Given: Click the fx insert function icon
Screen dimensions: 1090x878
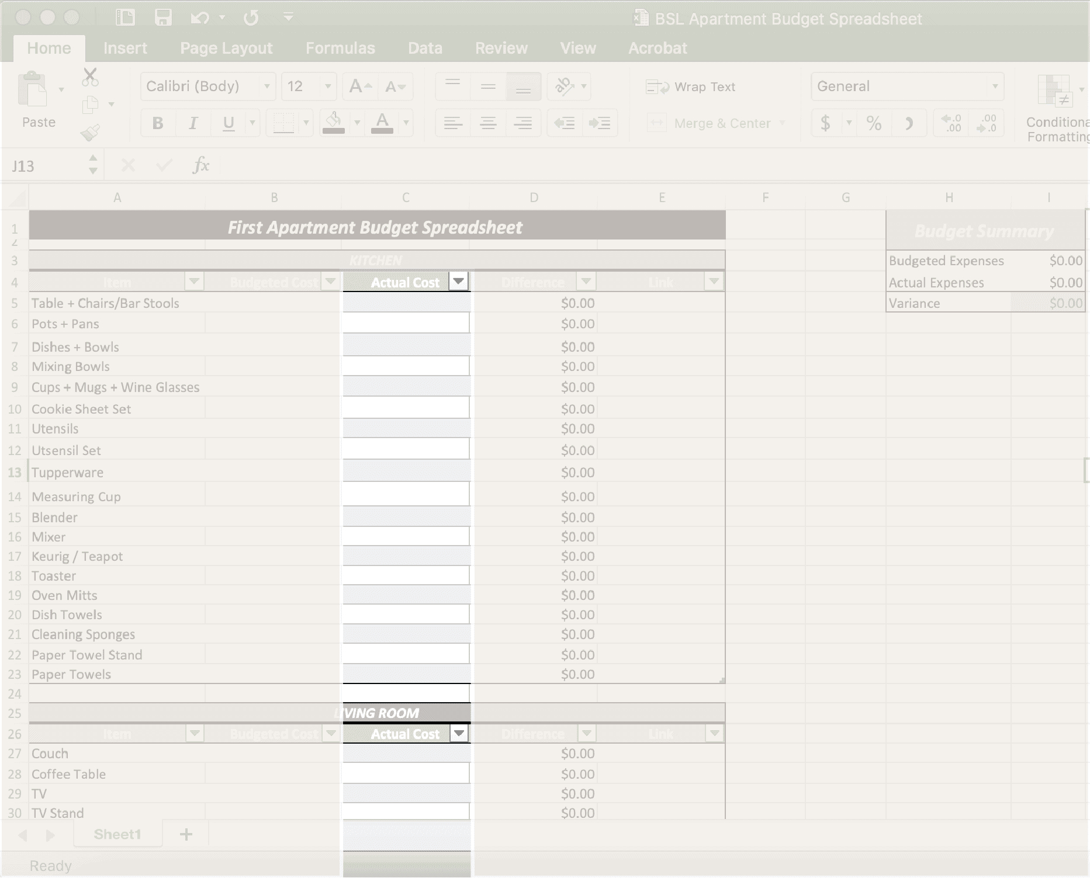Looking at the screenshot, I should pos(201,165).
